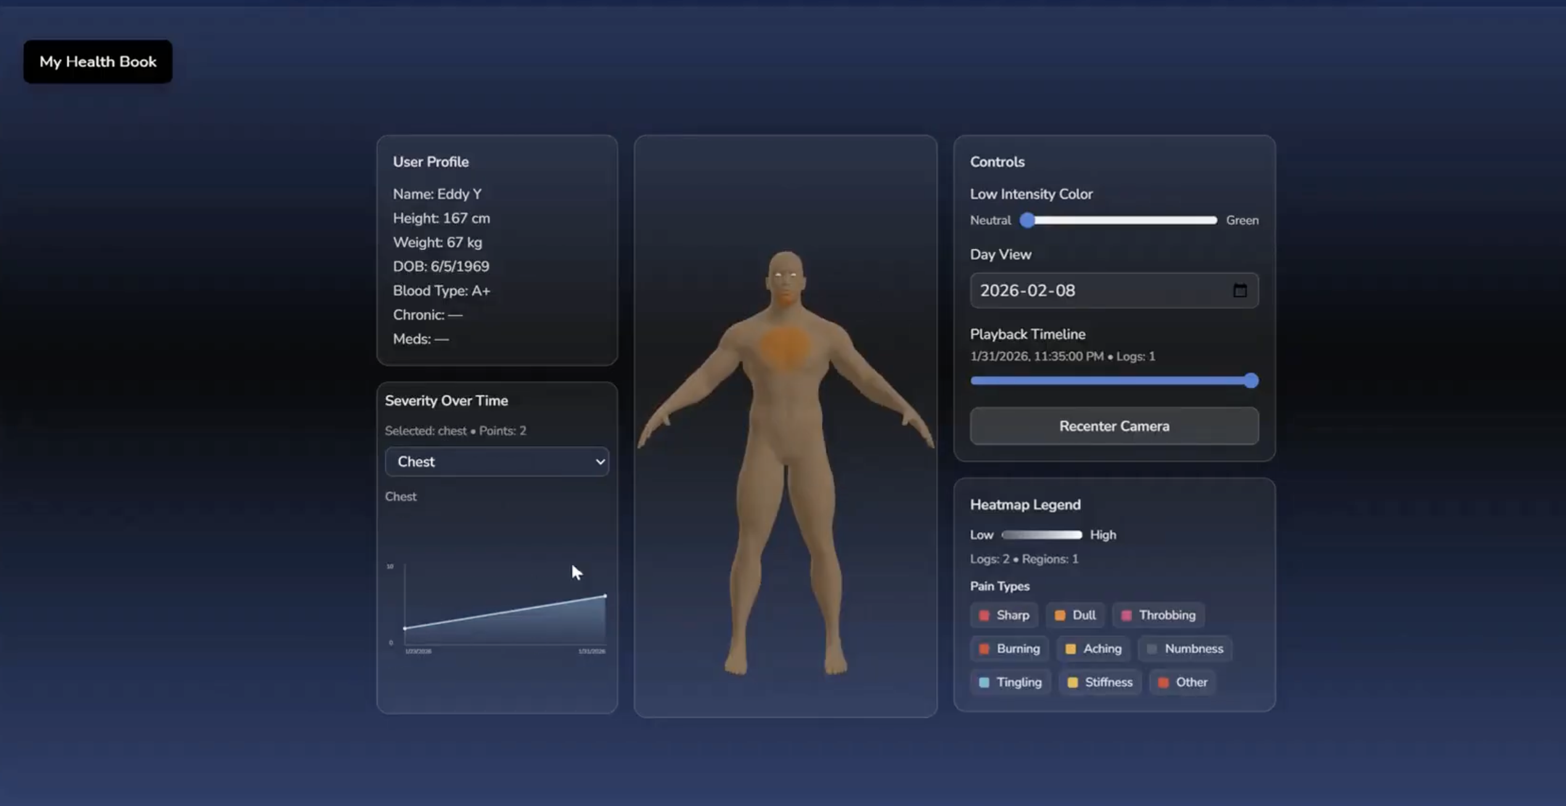1566x806 pixels.
Task: Click the 'Chronic: —' profile line
Action: click(427, 315)
